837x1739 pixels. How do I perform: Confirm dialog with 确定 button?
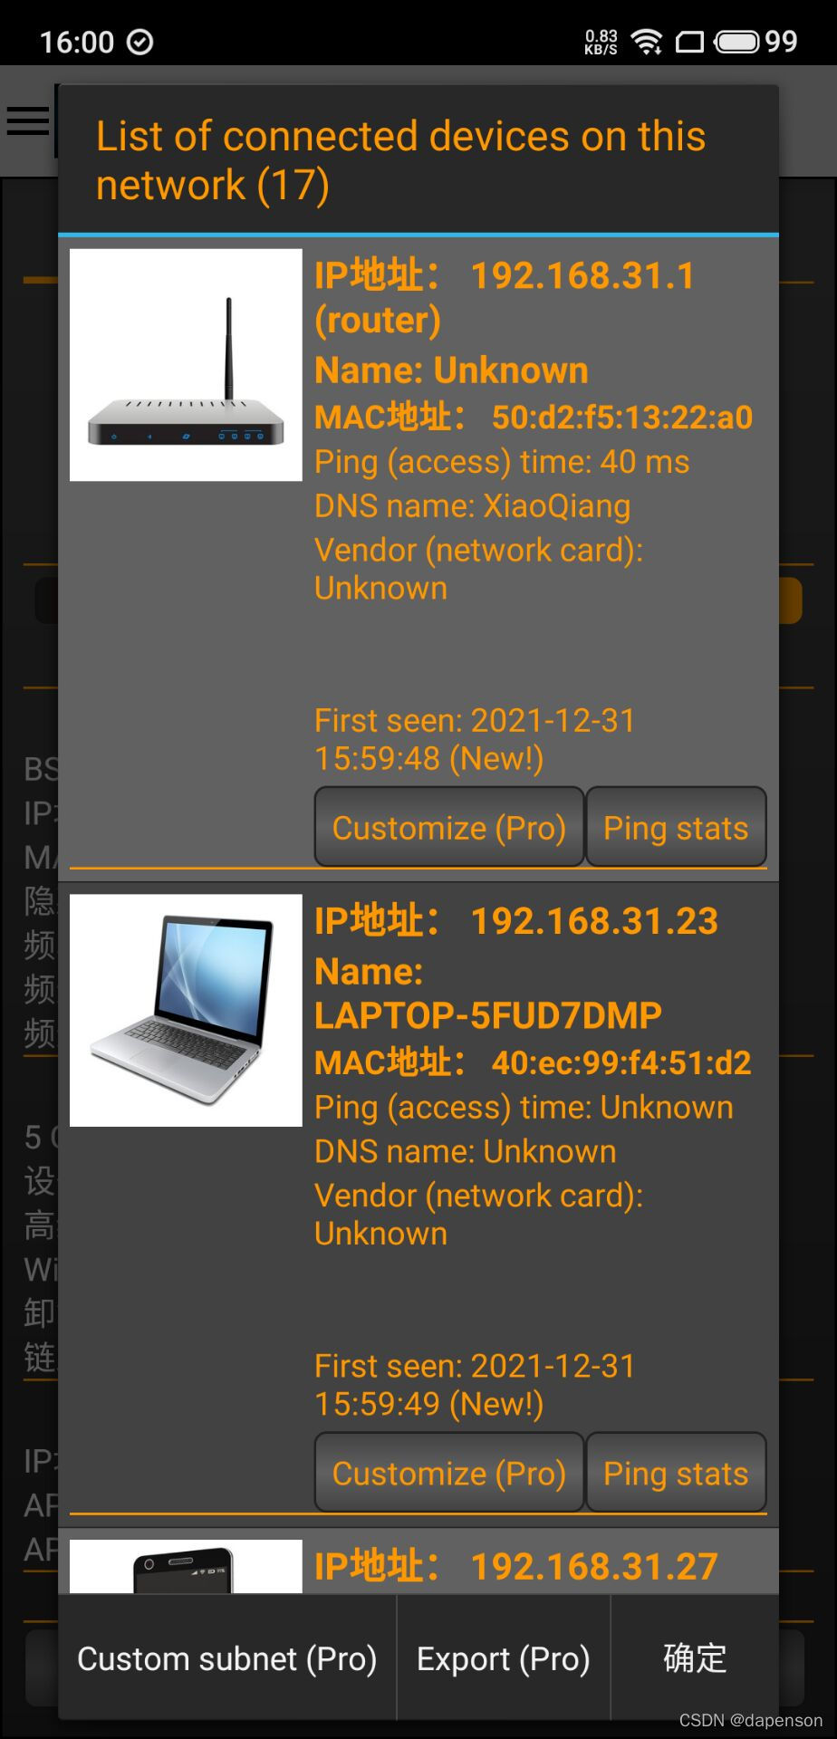[x=695, y=1658]
